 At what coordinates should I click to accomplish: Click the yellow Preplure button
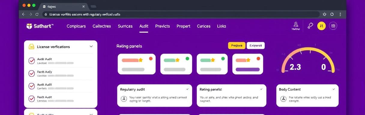coord(237,46)
